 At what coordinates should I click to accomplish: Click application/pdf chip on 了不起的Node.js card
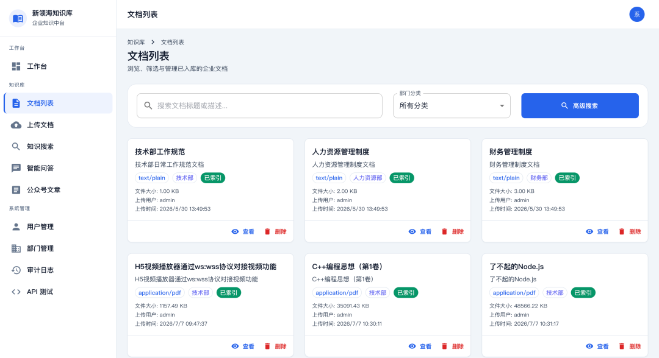(514, 293)
